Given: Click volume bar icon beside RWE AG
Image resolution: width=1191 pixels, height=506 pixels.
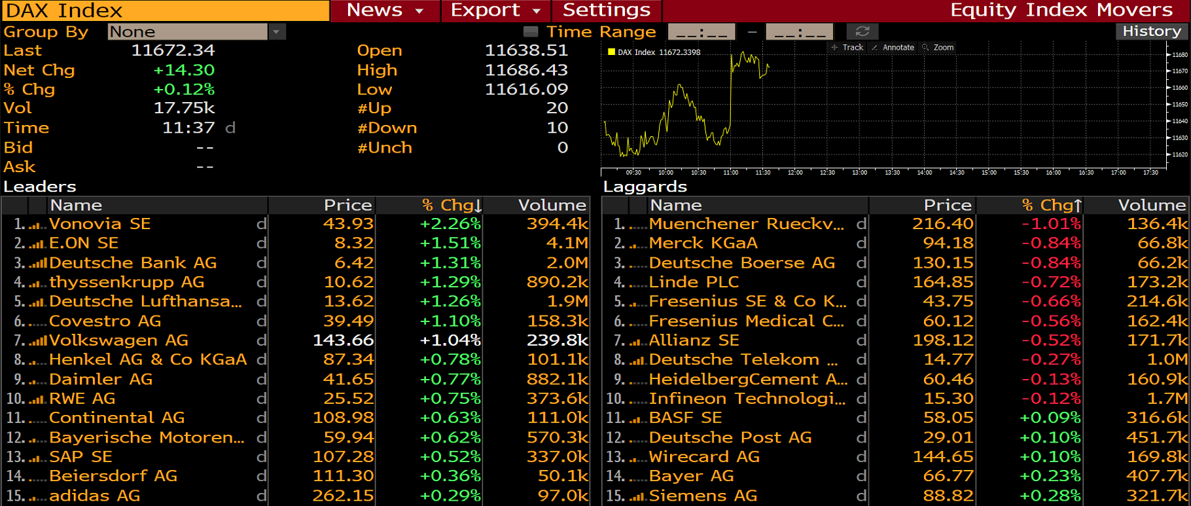Looking at the screenshot, I should pos(37,399).
